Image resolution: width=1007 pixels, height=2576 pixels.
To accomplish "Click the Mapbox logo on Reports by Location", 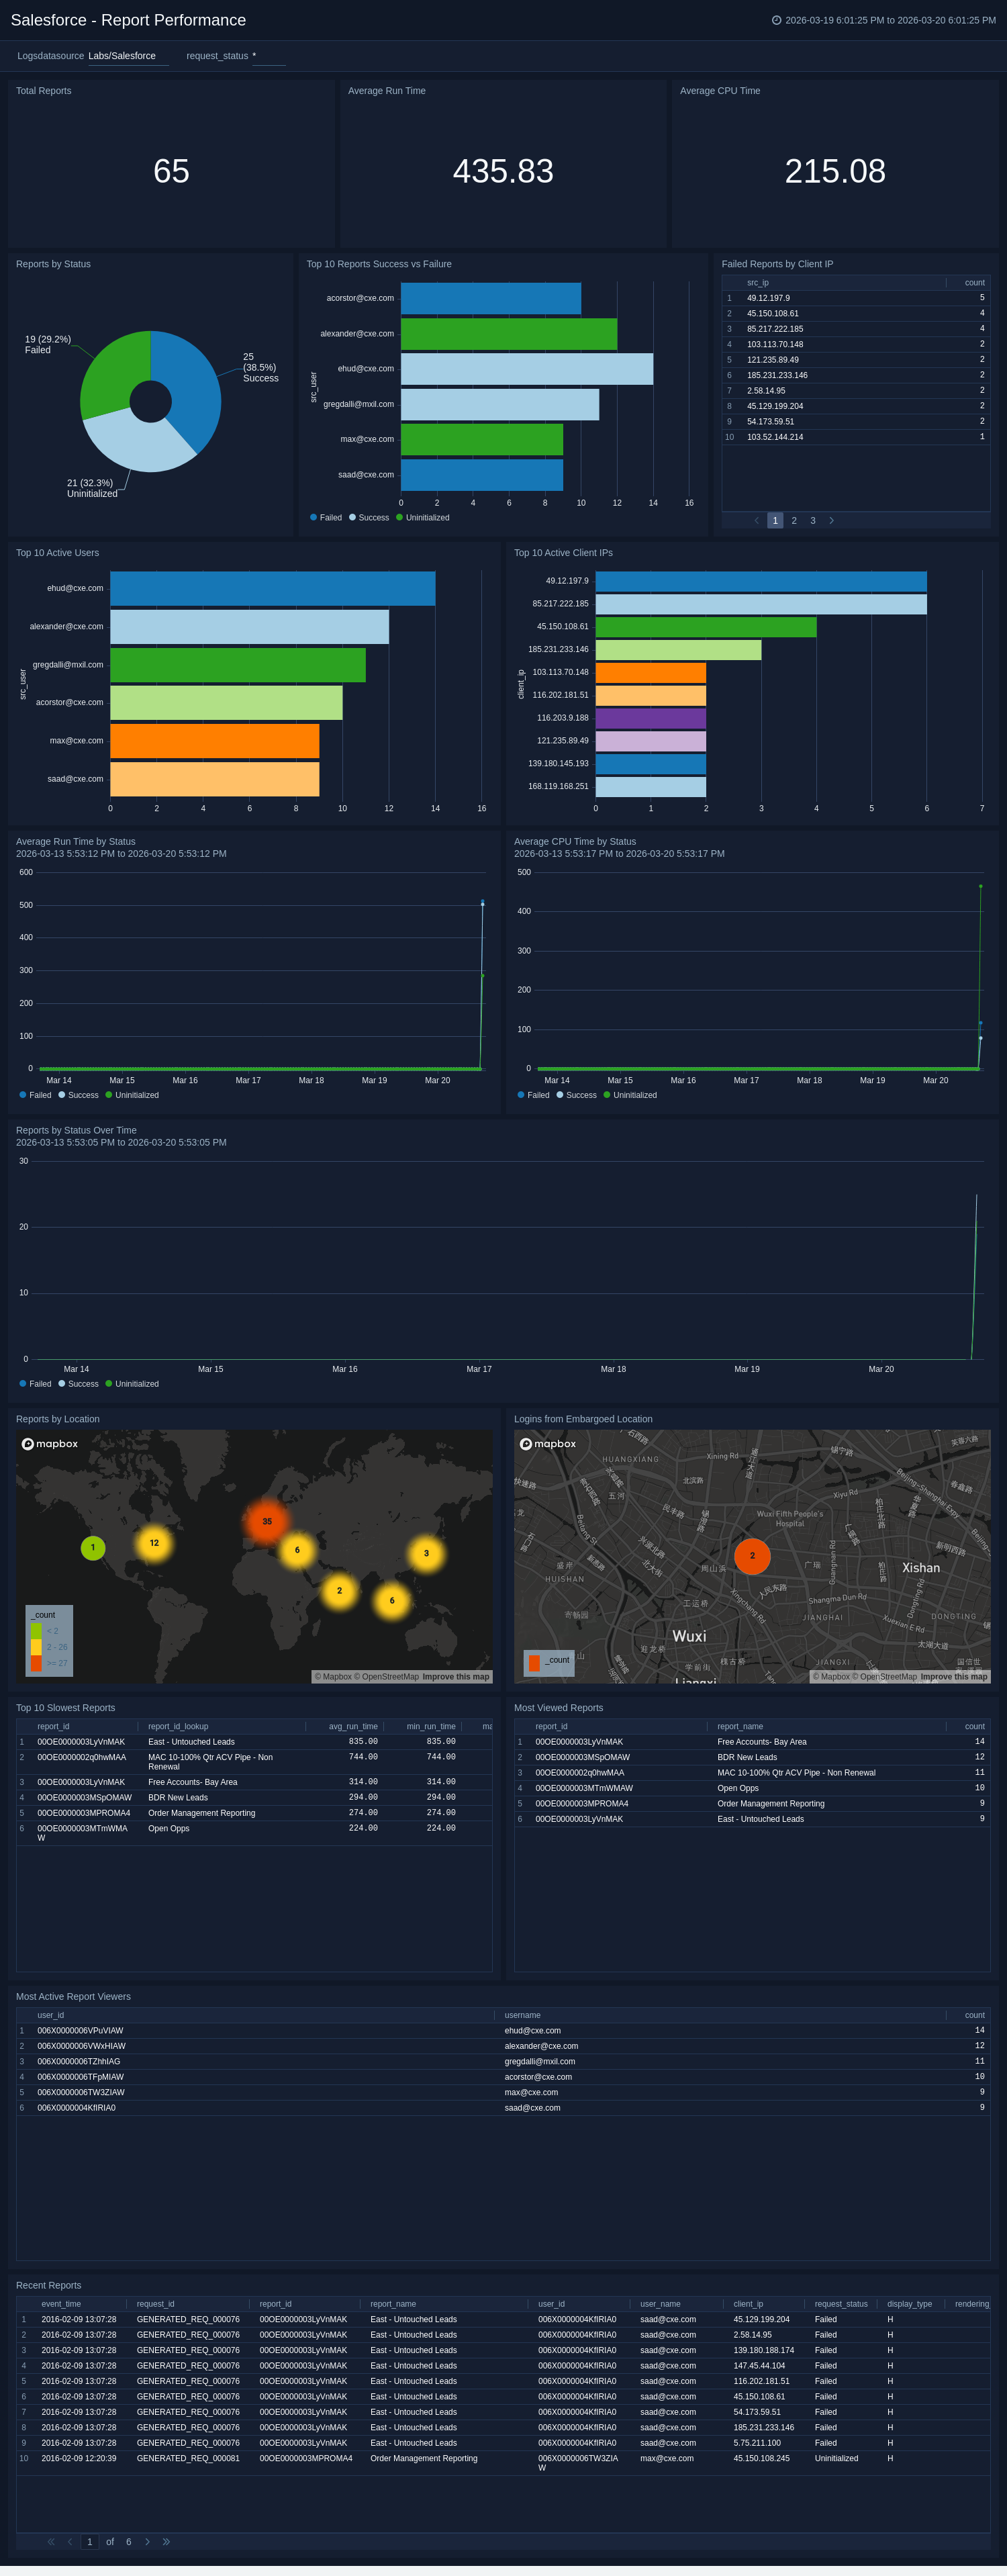I will (50, 1443).
